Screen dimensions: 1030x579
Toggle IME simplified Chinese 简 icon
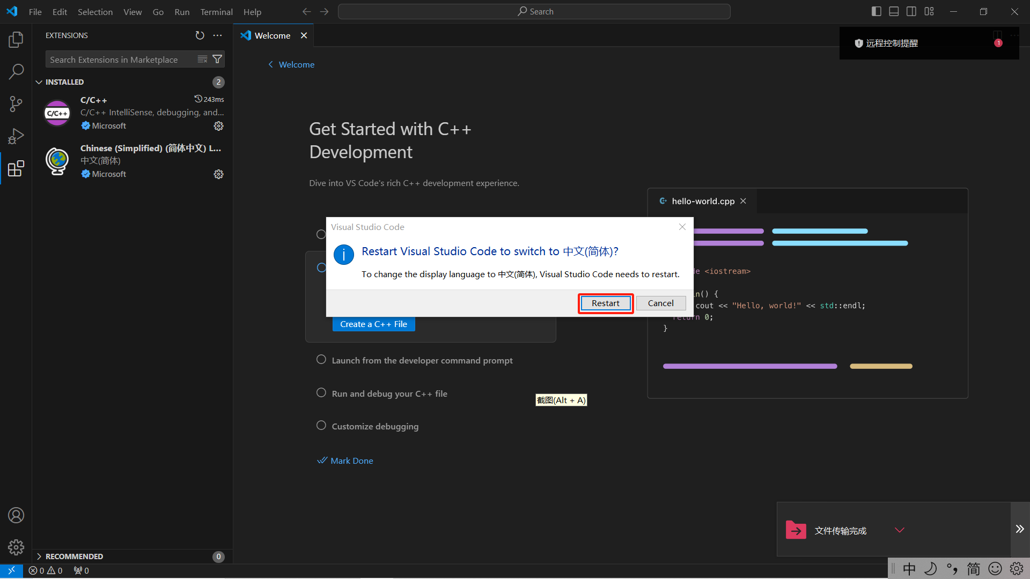click(974, 569)
